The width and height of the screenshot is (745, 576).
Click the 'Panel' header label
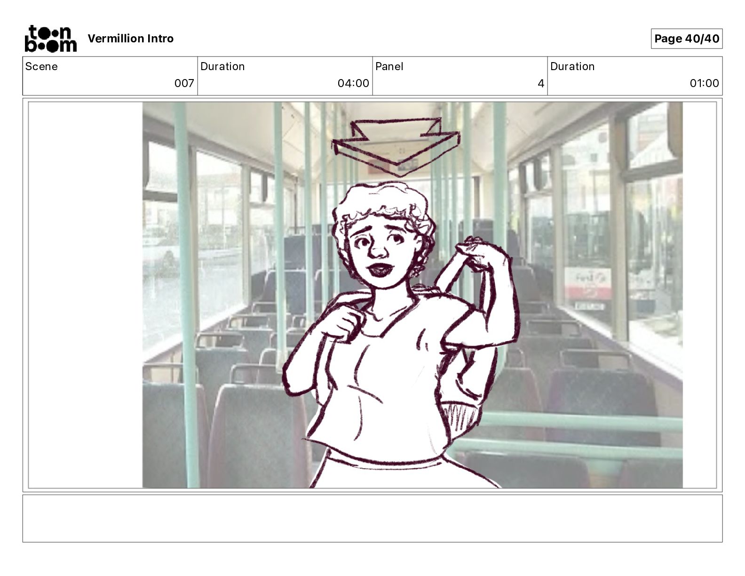coord(389,66)
